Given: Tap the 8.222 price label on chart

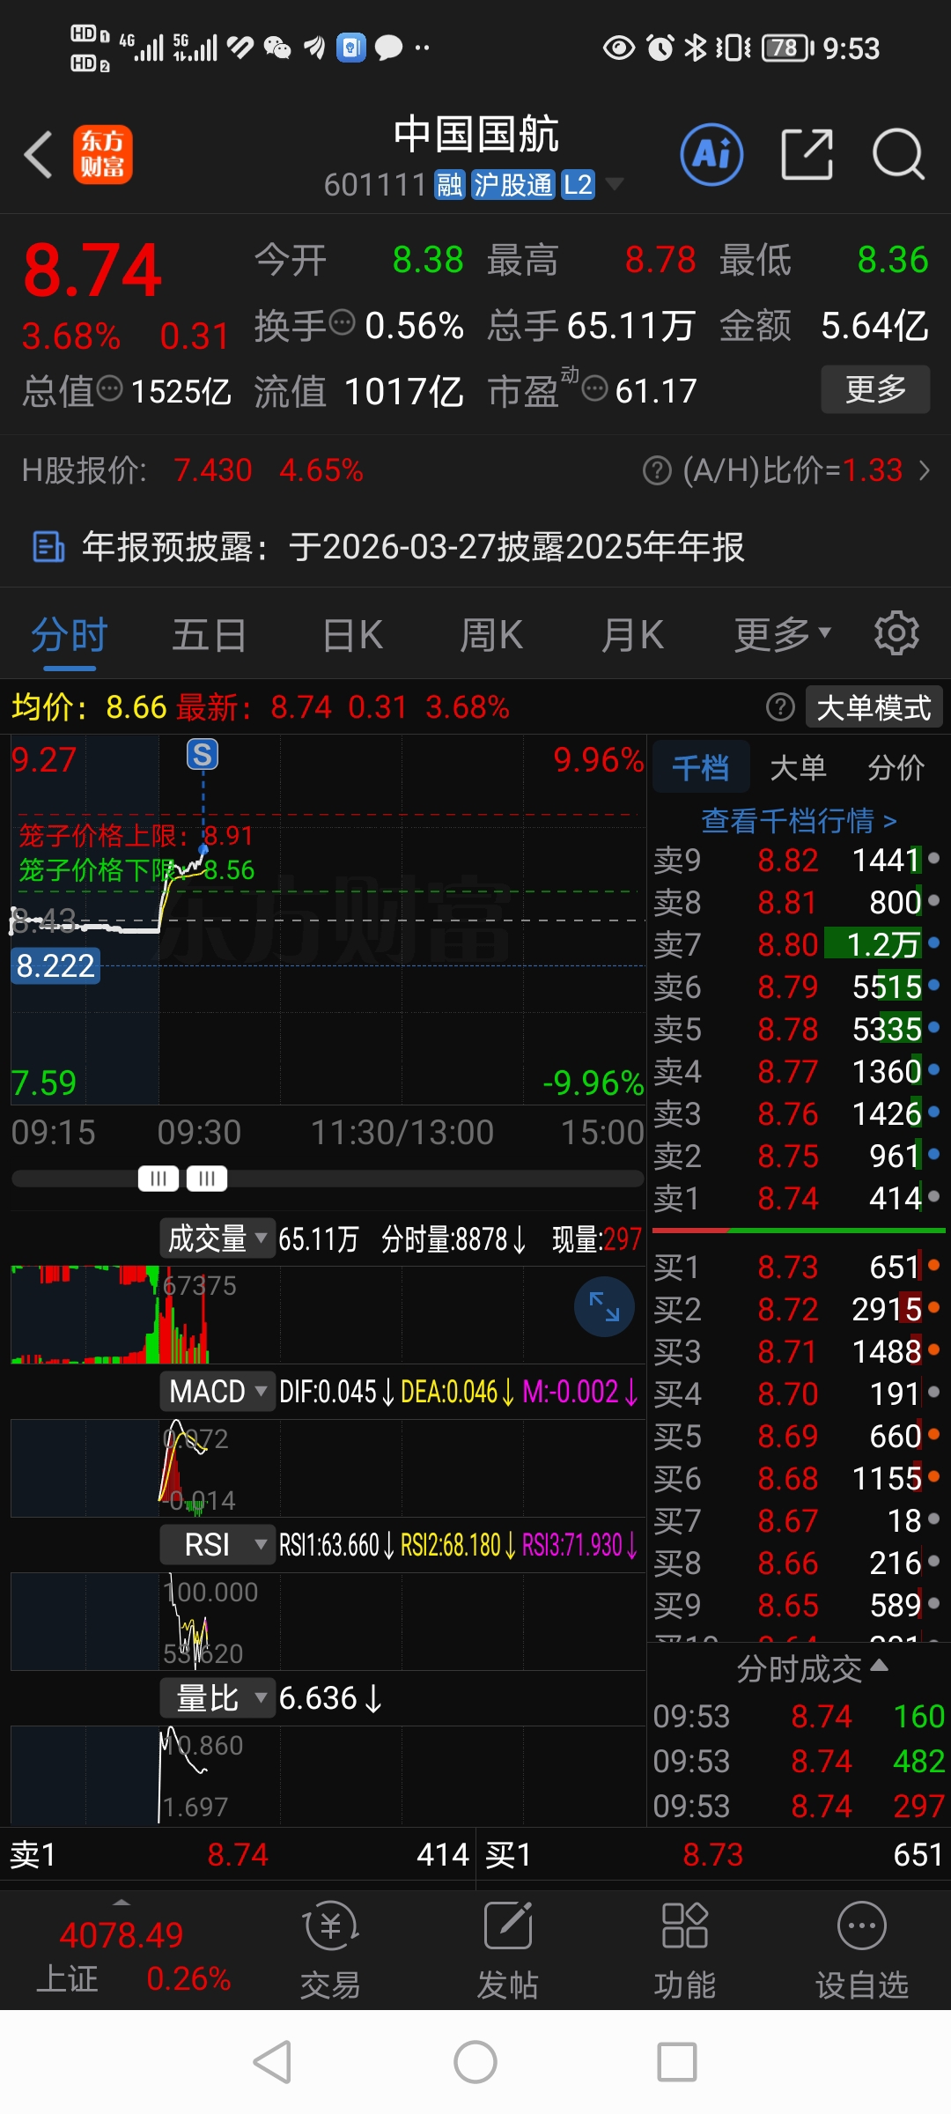Looking at the screenshot, I should (55, 966).
